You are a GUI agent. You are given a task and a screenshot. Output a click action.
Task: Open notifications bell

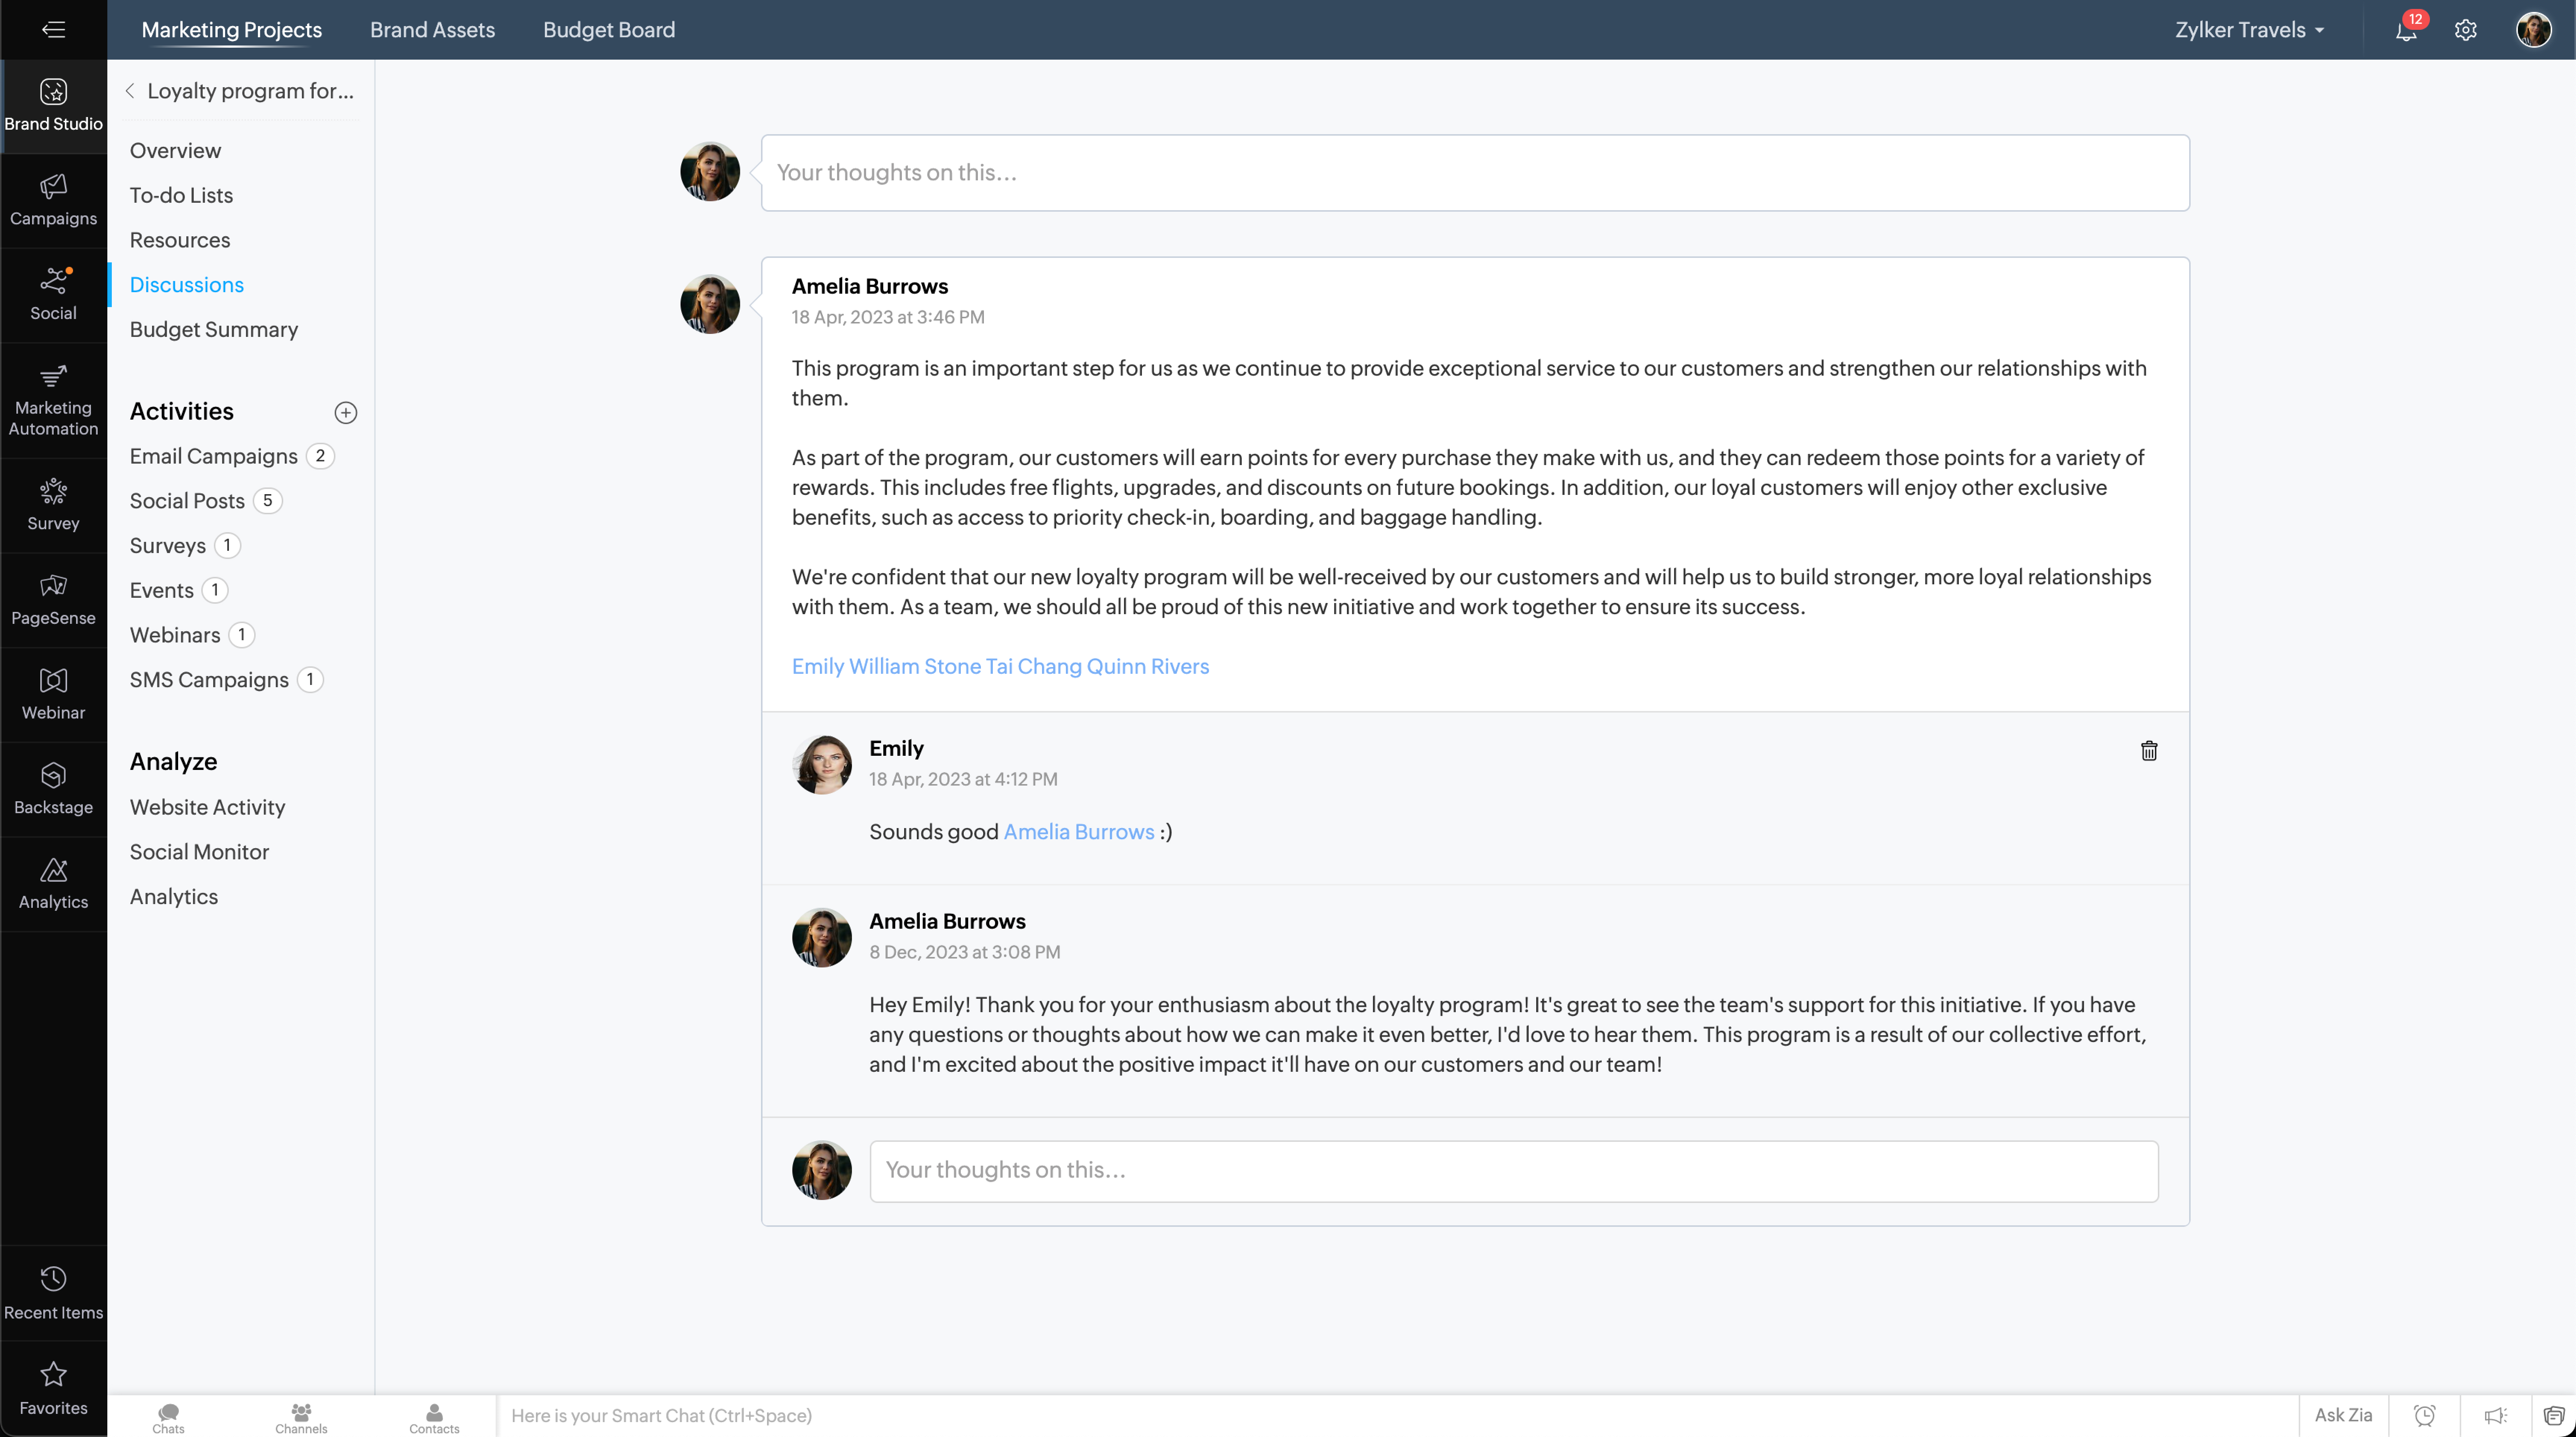(x=2405, y=30)
